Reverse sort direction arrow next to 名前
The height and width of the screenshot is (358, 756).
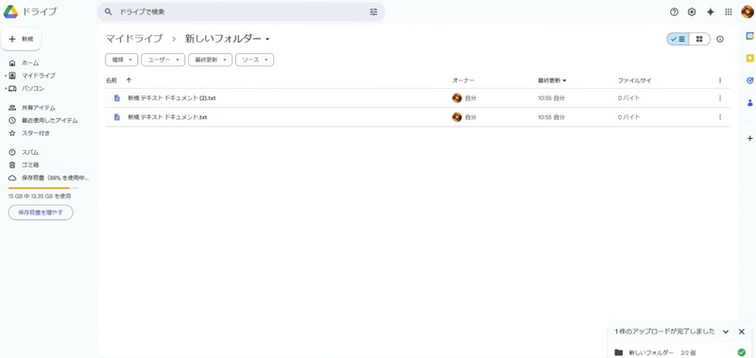pos(129,80)
